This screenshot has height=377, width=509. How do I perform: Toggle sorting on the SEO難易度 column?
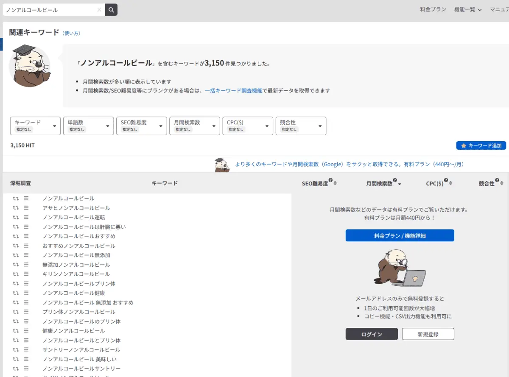pos(335,183)
